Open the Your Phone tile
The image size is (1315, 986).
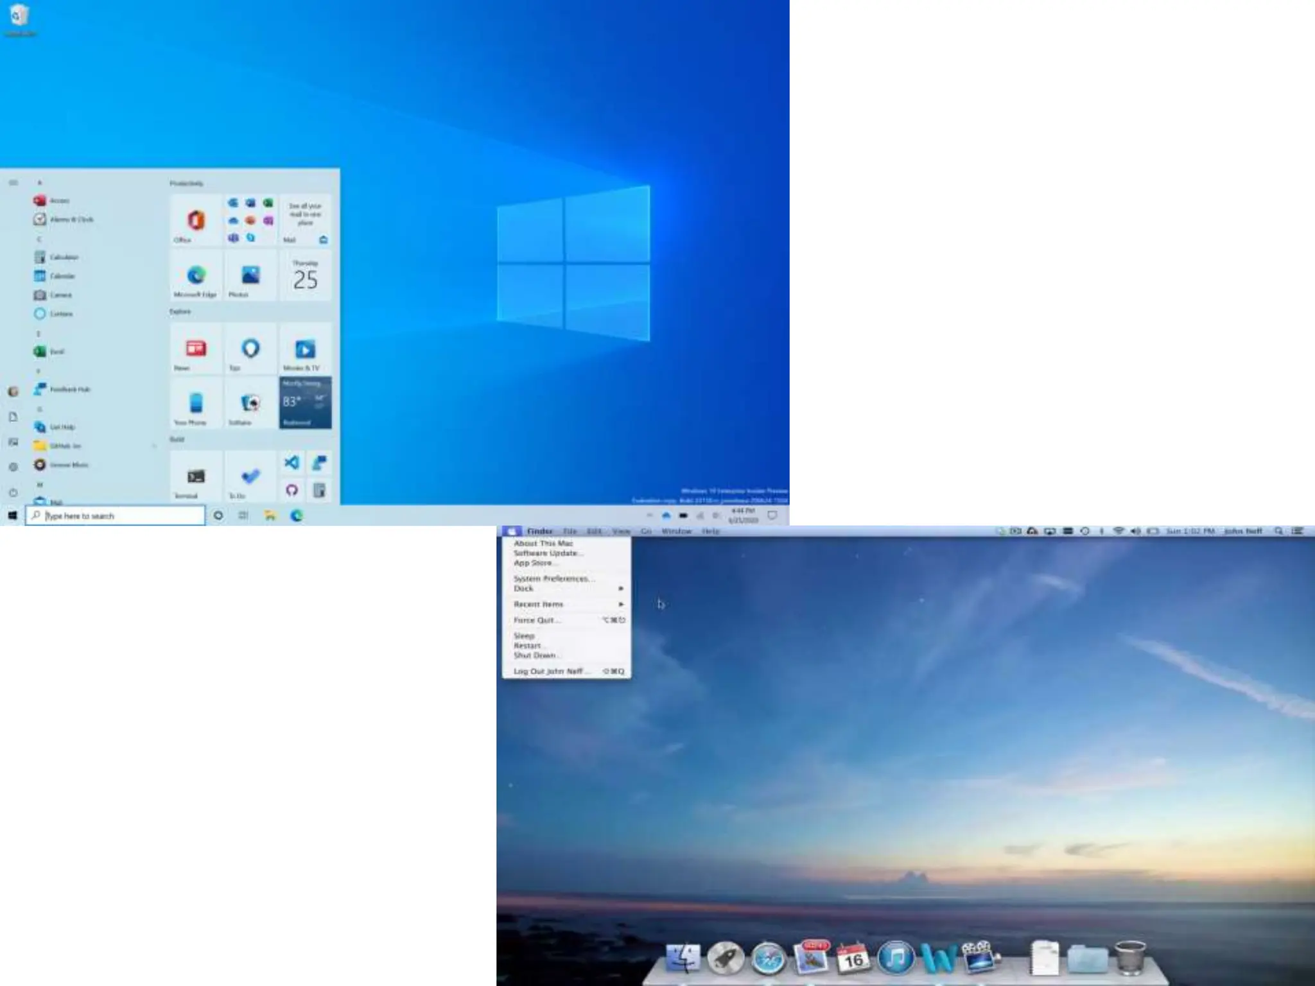[196, 403]
